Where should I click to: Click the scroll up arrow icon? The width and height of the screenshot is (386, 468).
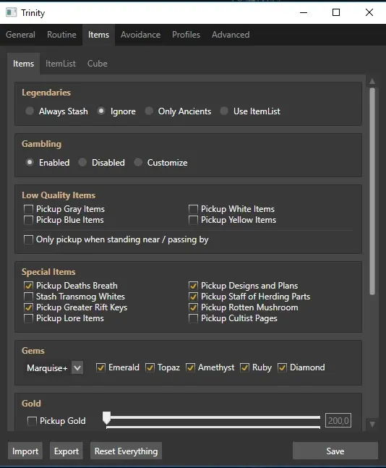coord(372,82)
